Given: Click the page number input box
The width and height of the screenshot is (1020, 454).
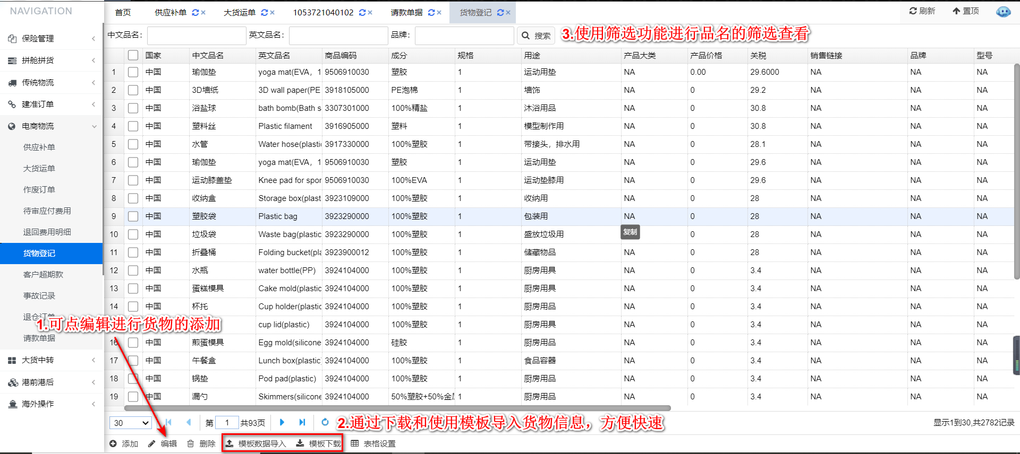Looking at the screenshot, I should tap(227, 423).
